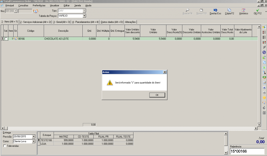Expand the Como delivery dropdown

tap(34, 141)
